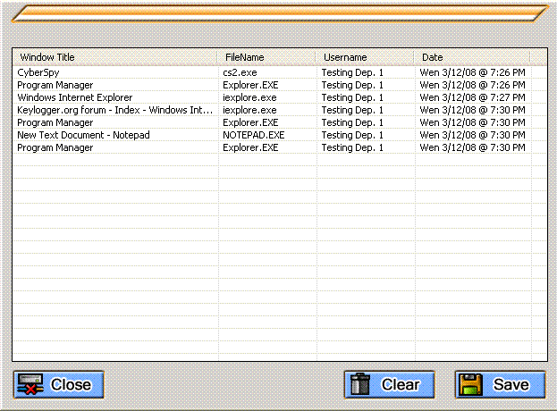Select the New Text Document - Notepad entry
Image resolution: width=557 pixels, height=411 pixels.
(x=83, y=135)
